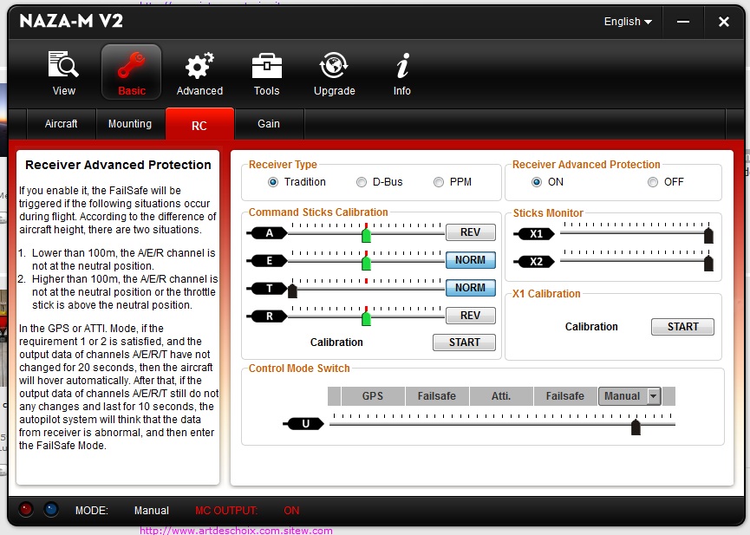Start Command Sticks Calibration

coord(464,343)
